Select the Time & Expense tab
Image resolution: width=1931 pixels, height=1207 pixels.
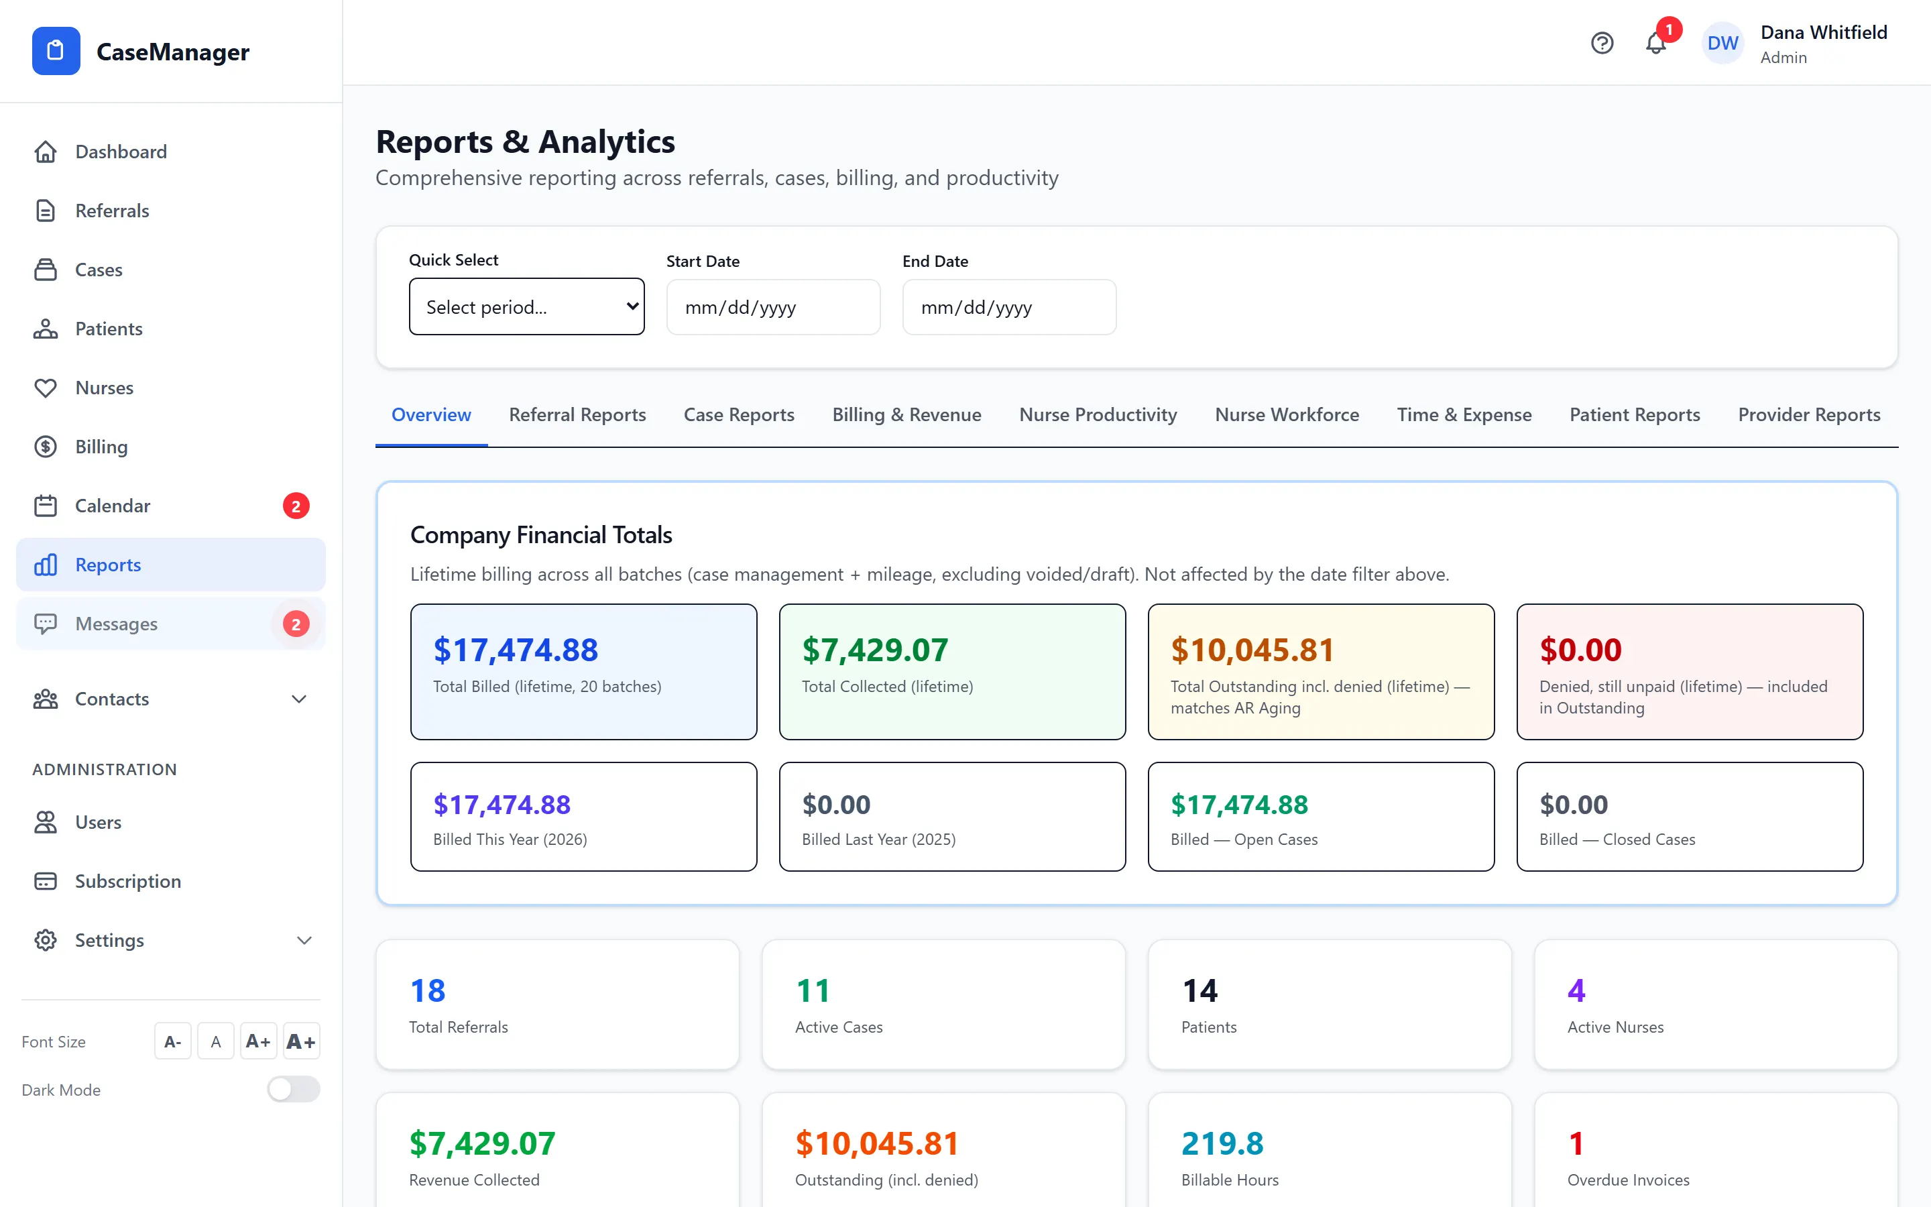(x=1464, y=415)
